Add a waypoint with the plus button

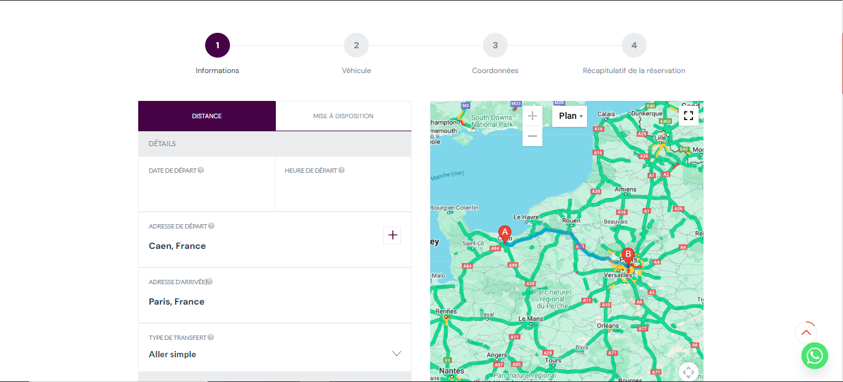(392, 235)
